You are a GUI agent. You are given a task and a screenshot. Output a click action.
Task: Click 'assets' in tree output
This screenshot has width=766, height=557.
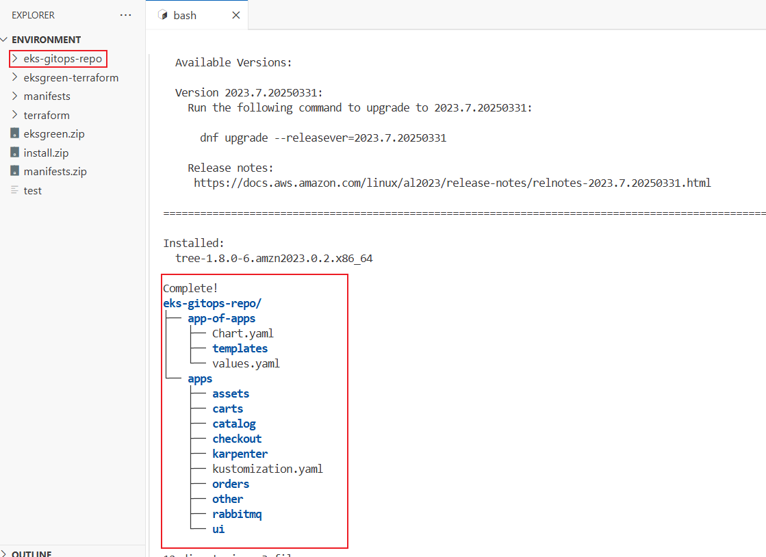click(231, 393)
